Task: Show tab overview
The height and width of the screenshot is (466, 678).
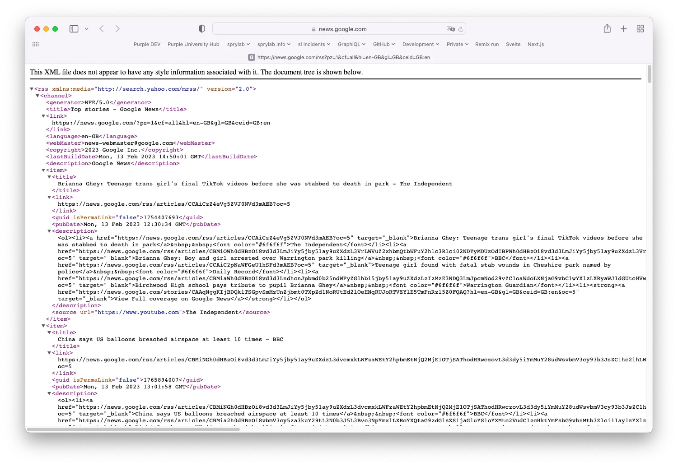Action: pos(640,29)
